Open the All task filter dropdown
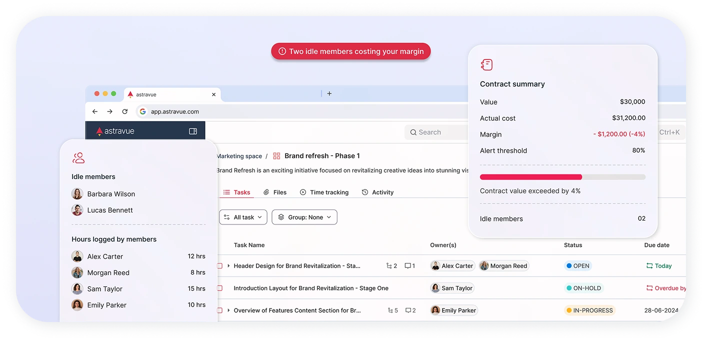This screenshot has height=338, width=702. [x=243, y=217]
